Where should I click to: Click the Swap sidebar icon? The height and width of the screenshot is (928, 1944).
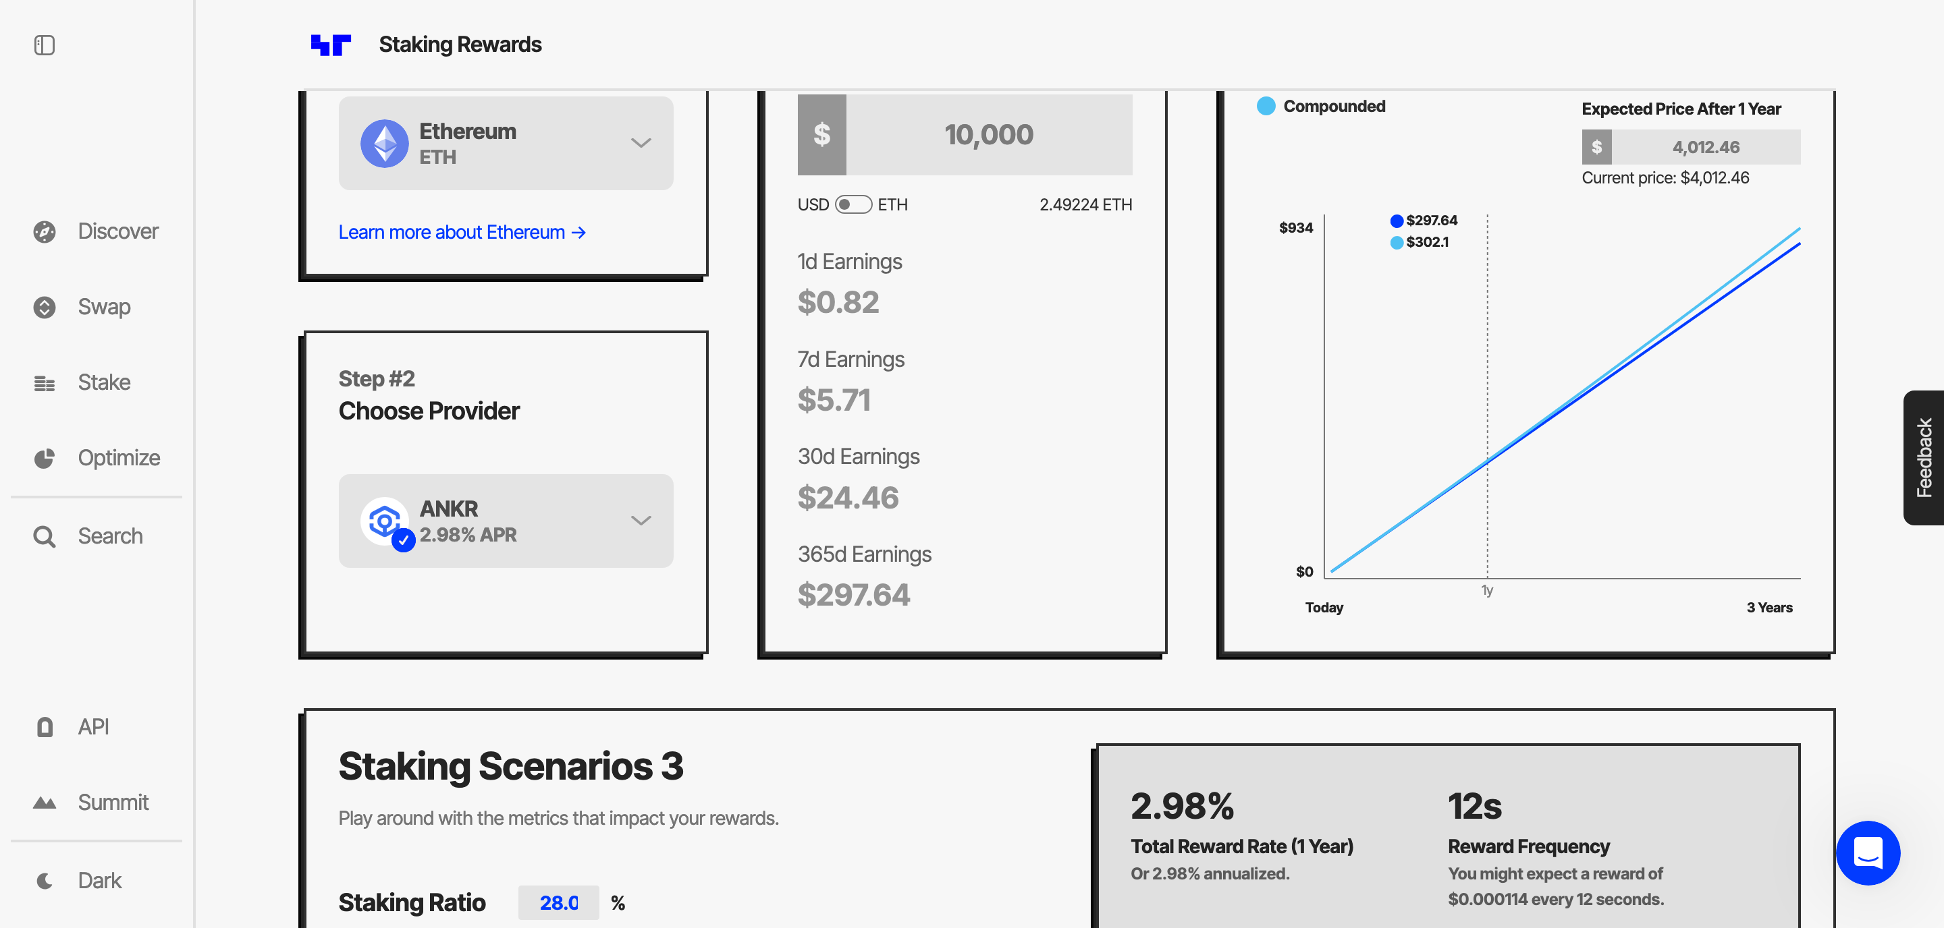pos(43,308)
